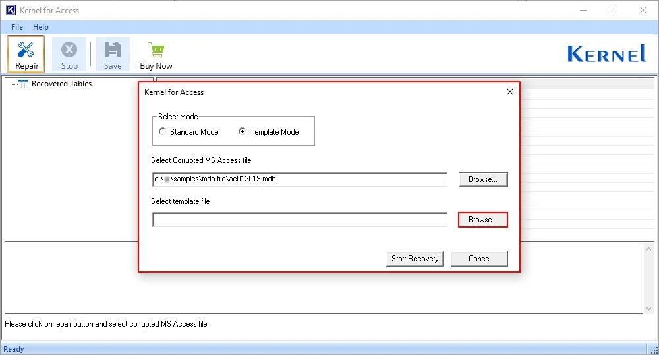Click the log panel scroll down arrow
Viewport: 659px width, 355px height.
pos(648,308)
